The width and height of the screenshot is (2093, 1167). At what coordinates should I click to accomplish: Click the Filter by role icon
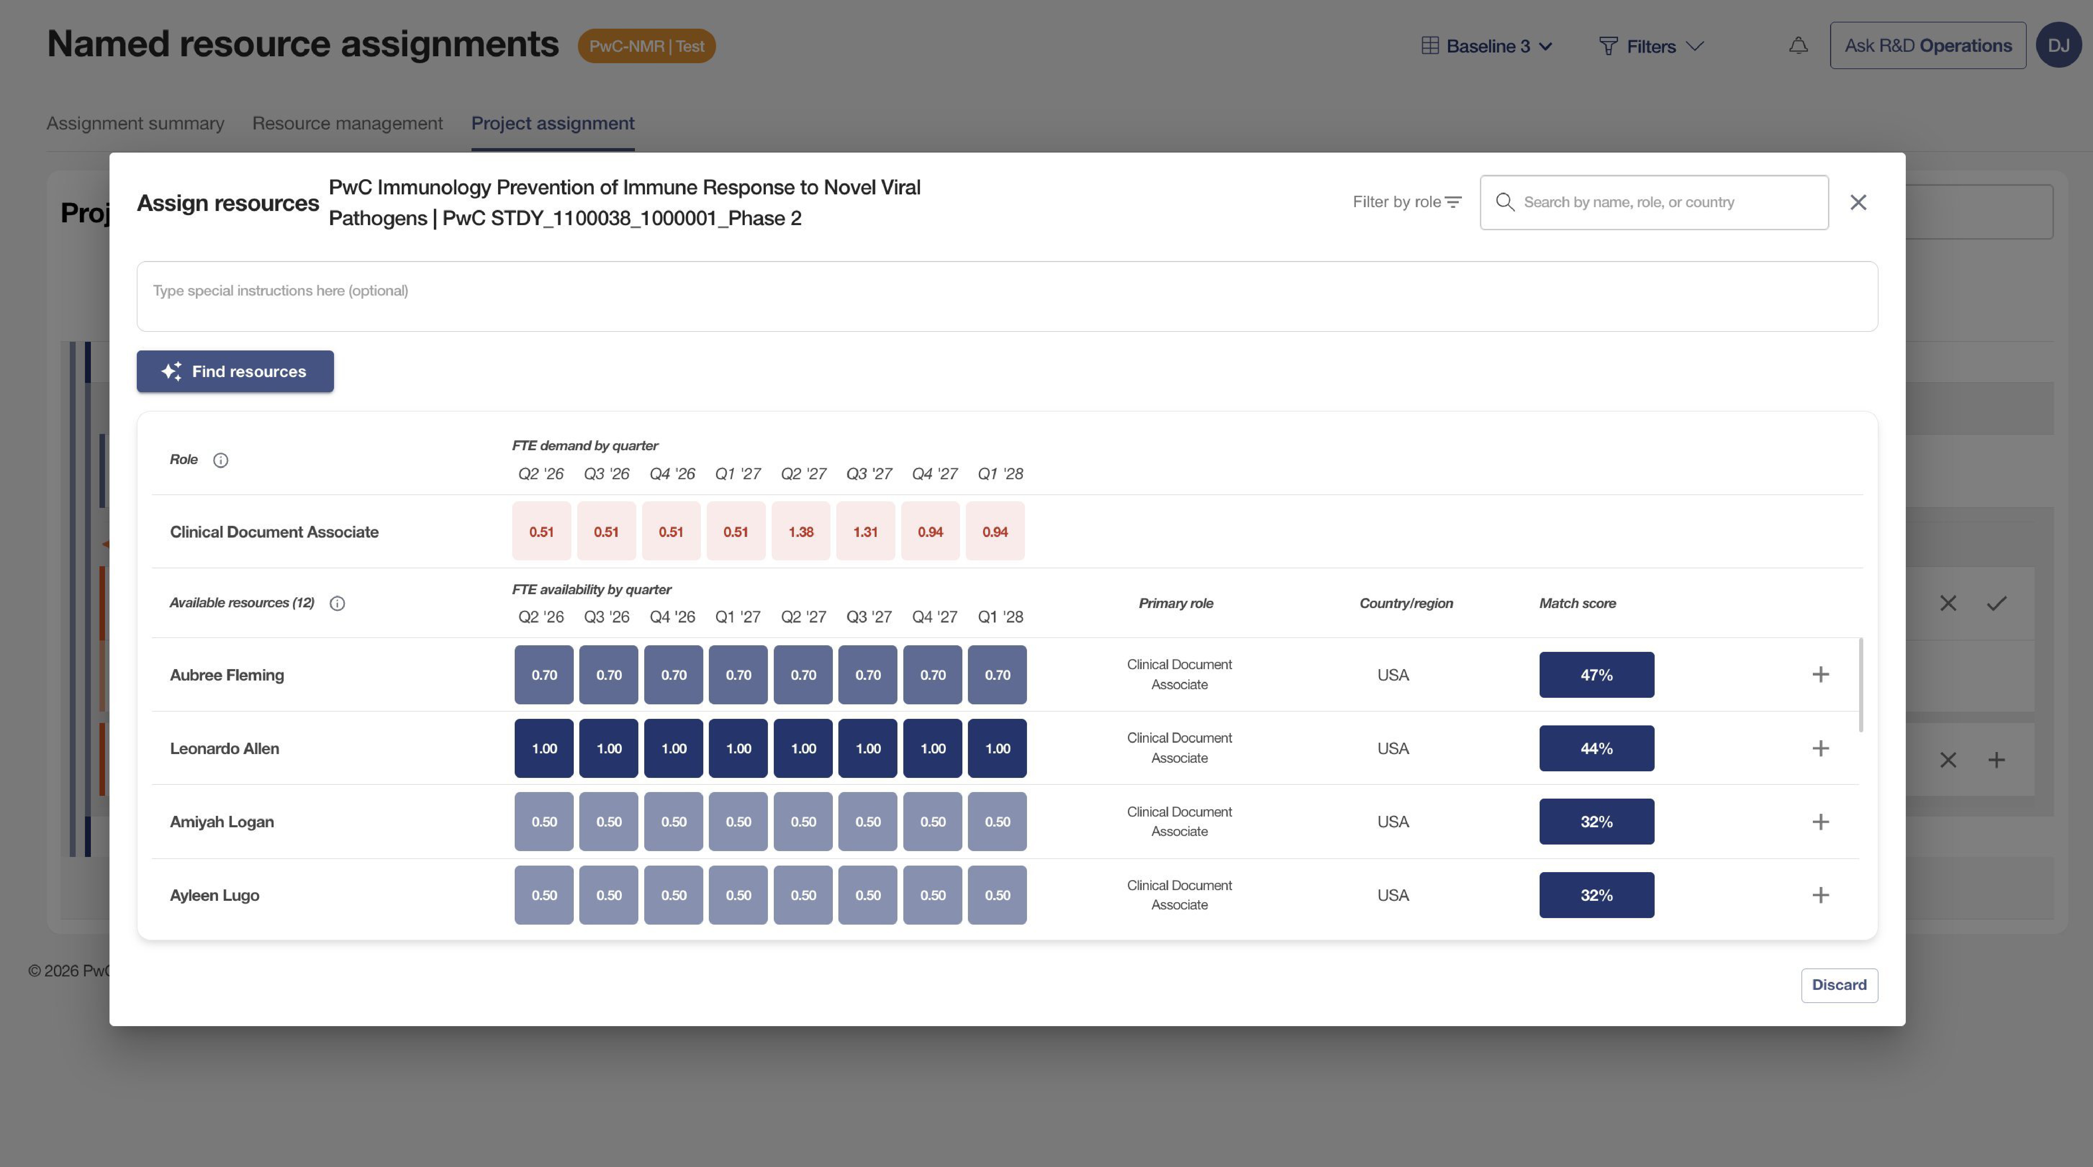(1453, 202)
